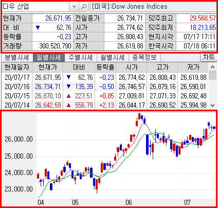Image resolution: width=218 pixels, height=208 pixels.
Task: Open the index name dropdown arrow
Action: (x=74, y=7)
